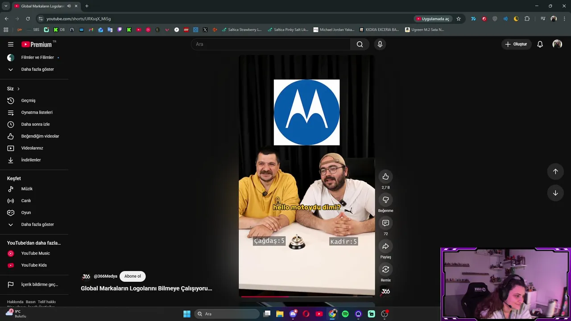
Task: Open Discord from the taskbar
Action: [293, 314]
